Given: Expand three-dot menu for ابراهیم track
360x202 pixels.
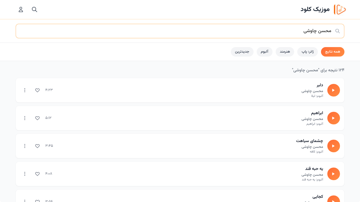Looking at the screenshot, I should pyautogui.click(x=25, y=118).
